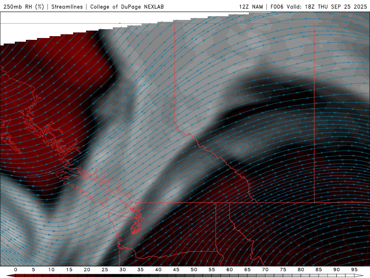Click the colorbar label '90'
This screenshot has height=278, width=370.
click(x=336, y=270)
